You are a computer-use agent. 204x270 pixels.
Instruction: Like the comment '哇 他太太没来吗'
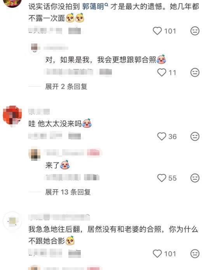(162, 136)
